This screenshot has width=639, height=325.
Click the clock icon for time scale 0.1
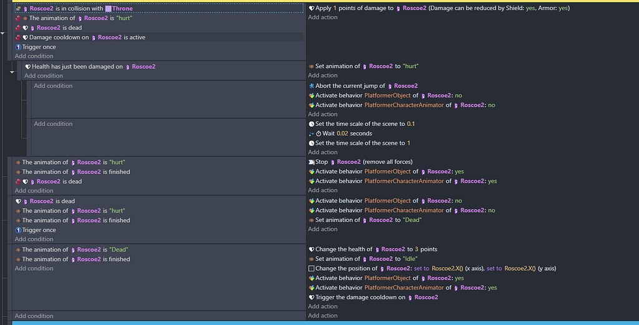tap(311, 124)
